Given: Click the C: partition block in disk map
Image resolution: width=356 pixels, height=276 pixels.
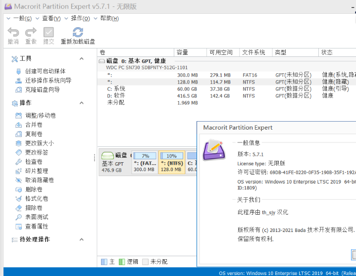Looking at the screenshot, I should click(x=192, y=162).
